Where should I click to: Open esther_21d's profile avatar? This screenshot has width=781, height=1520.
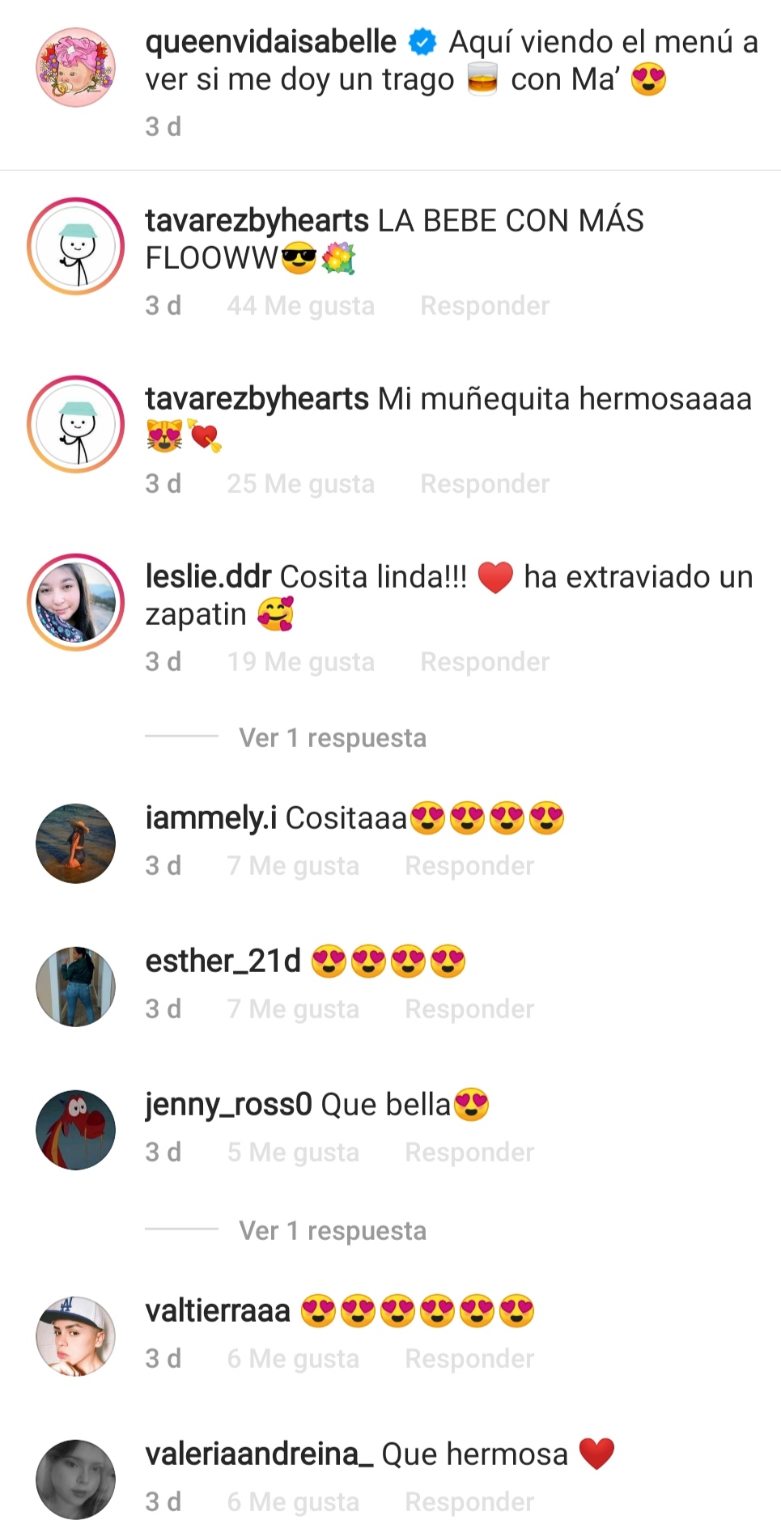pos(76,987)
